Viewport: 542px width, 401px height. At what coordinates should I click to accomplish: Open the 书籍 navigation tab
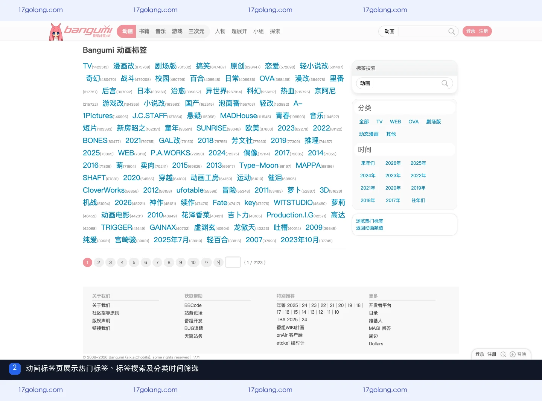(144, 31)
